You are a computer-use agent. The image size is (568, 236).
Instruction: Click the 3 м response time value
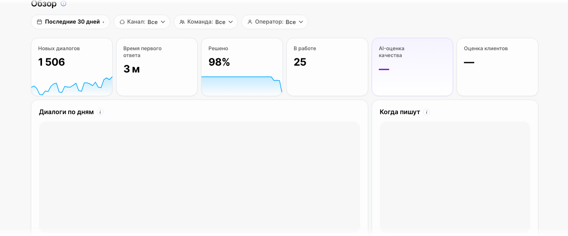point(132,69)
